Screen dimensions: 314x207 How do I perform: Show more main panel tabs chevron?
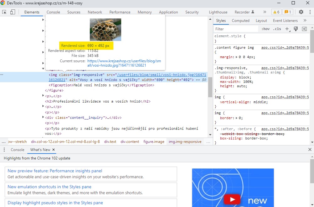click(265, 12)
